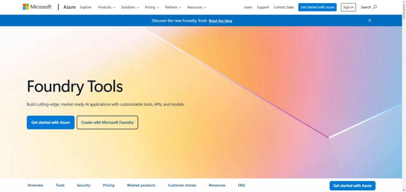This screenshot has width=406, height=192.
Task: Select the Resources tab in bottom navigation
Action: 217,185
